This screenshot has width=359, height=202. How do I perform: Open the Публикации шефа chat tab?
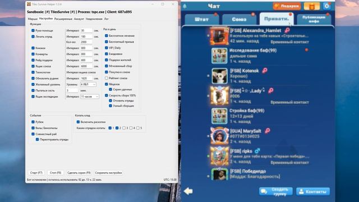coord(314,19)
